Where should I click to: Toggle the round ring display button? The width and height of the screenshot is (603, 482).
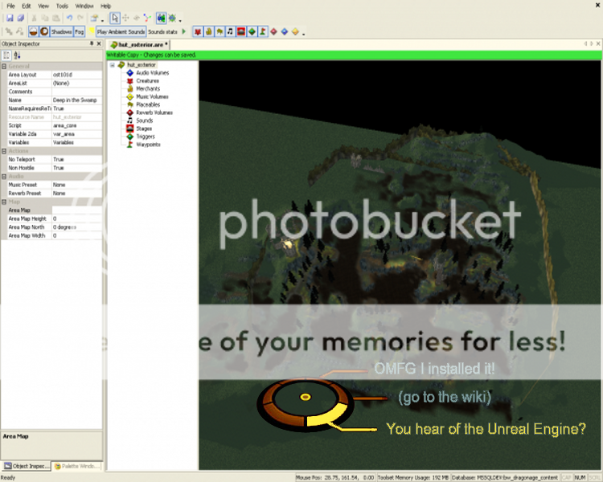pos(44,31)
